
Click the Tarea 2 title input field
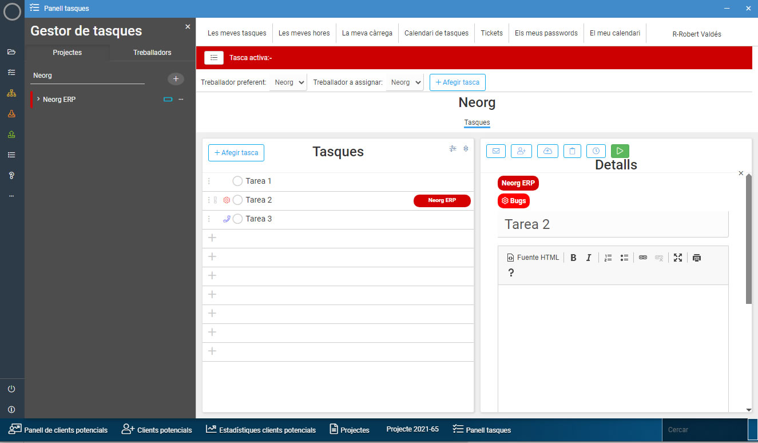point(613,224)
